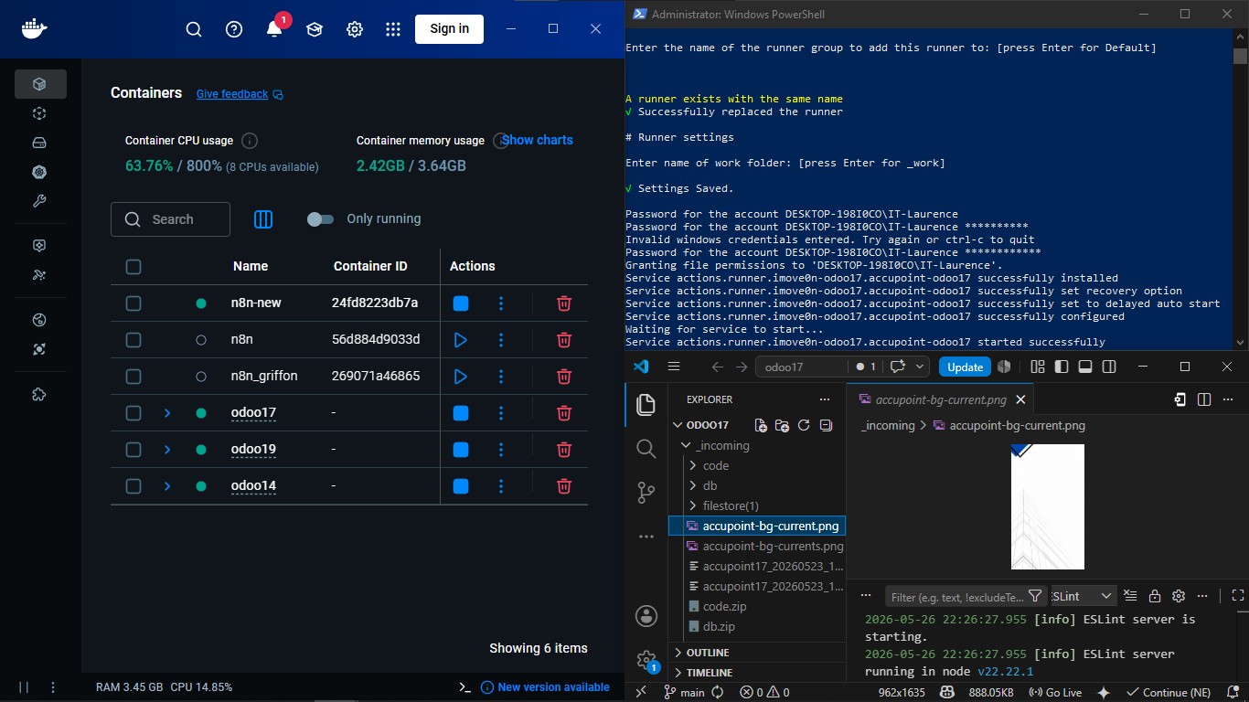Check the odoo14 container checkbox

click(133, 486)
